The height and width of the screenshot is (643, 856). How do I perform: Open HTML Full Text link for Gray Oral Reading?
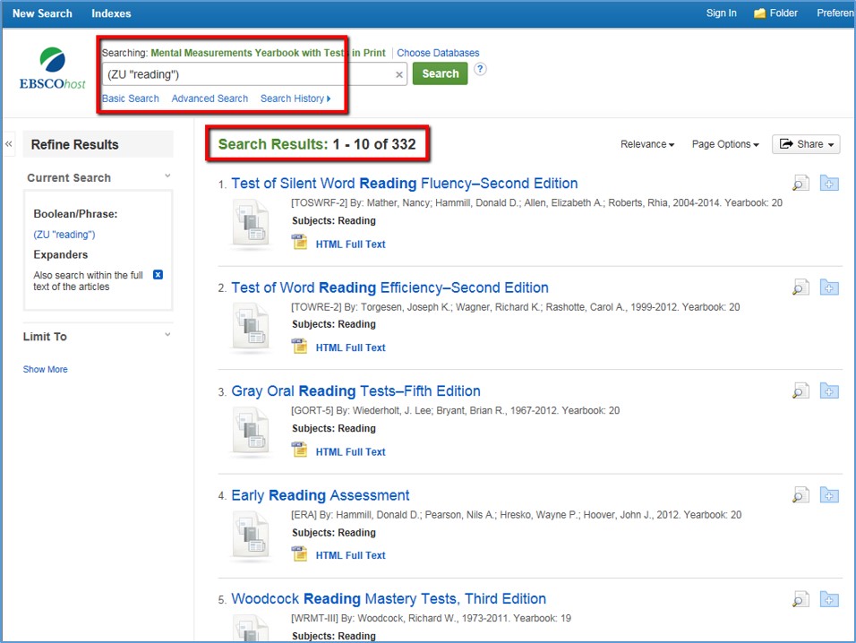[x=350, y=452]
